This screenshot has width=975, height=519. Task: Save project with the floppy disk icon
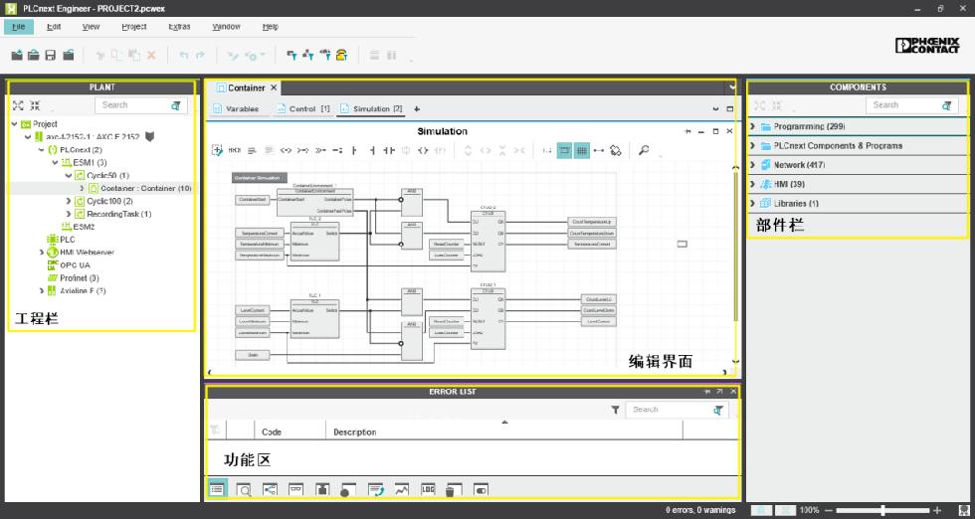tap(51, 56)
